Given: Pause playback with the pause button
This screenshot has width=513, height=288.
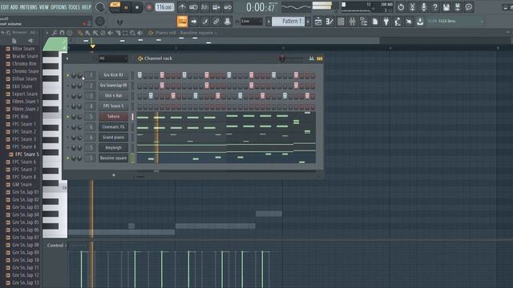Looking at the screenshot, I should (126, 7).
